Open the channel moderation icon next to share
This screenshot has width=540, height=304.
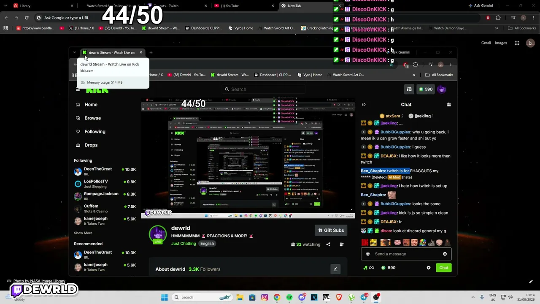click(x=342, y=244)
